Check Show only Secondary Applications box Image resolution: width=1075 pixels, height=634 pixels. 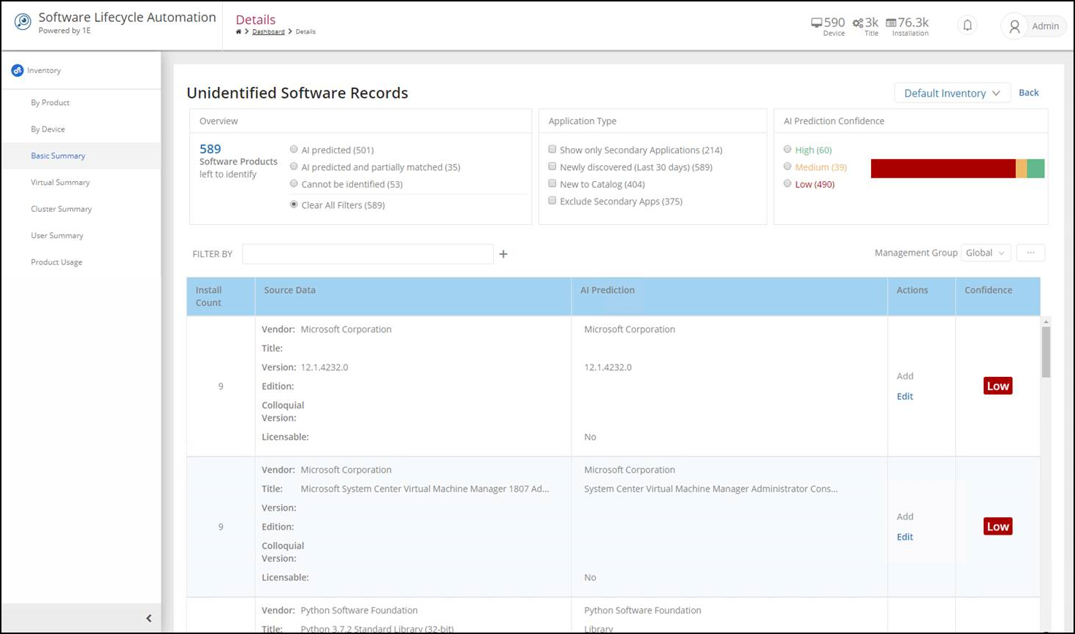click(x=552, y=150)
